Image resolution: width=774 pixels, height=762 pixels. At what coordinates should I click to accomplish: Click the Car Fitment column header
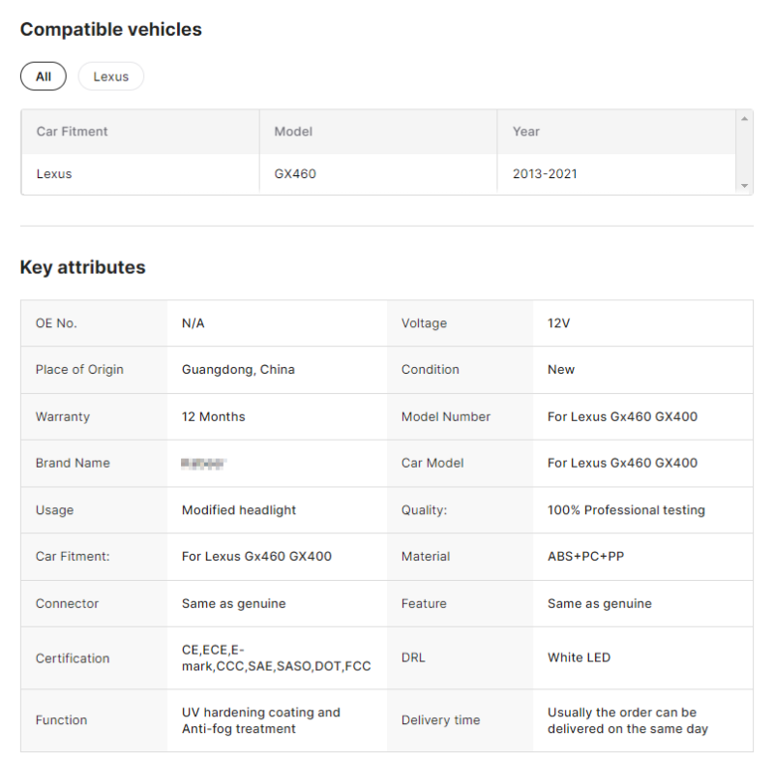tap(72, 132)
